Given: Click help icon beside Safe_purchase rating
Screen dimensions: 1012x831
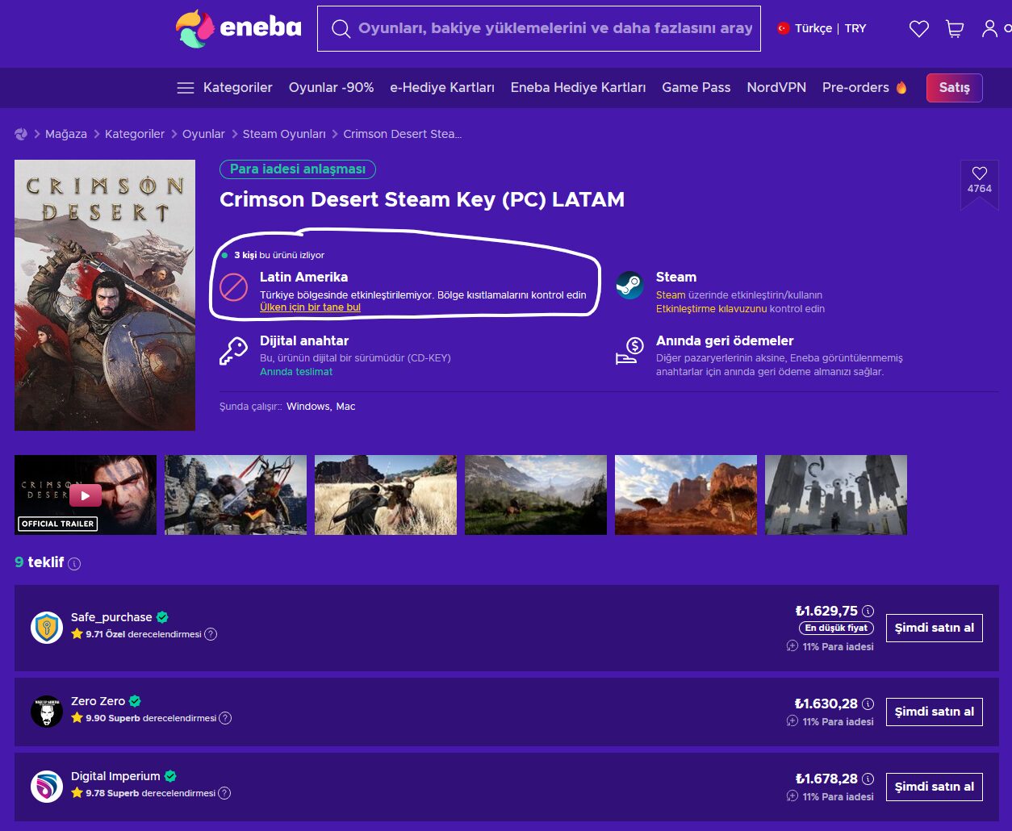Looking at the screenshot, I should [x=211, y=634].
